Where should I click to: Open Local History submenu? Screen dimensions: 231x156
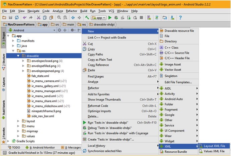[120, 146]
